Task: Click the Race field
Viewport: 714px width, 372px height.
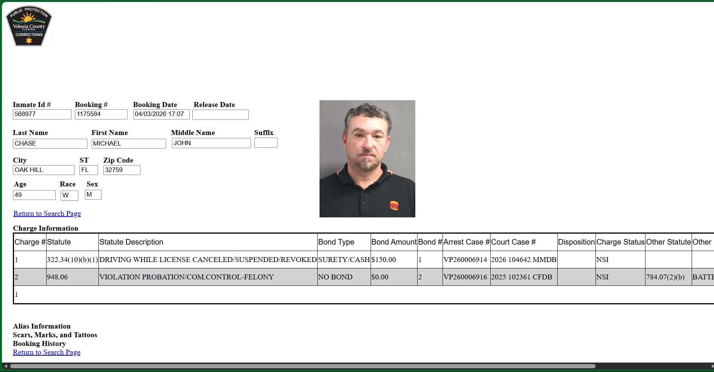Action: point(69,195)
